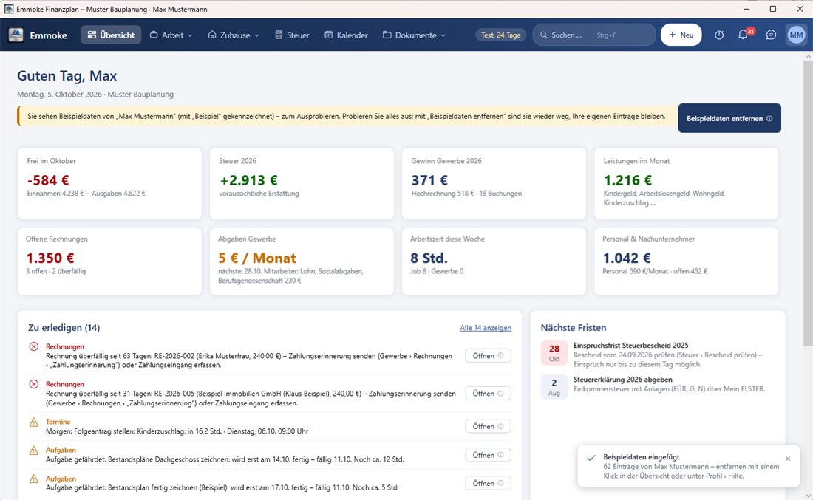
Task: Click the vertical page scrollbar
Action: (808, 202)
